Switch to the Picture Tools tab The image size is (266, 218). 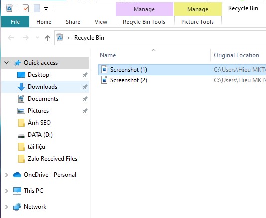tap(197, 22)
